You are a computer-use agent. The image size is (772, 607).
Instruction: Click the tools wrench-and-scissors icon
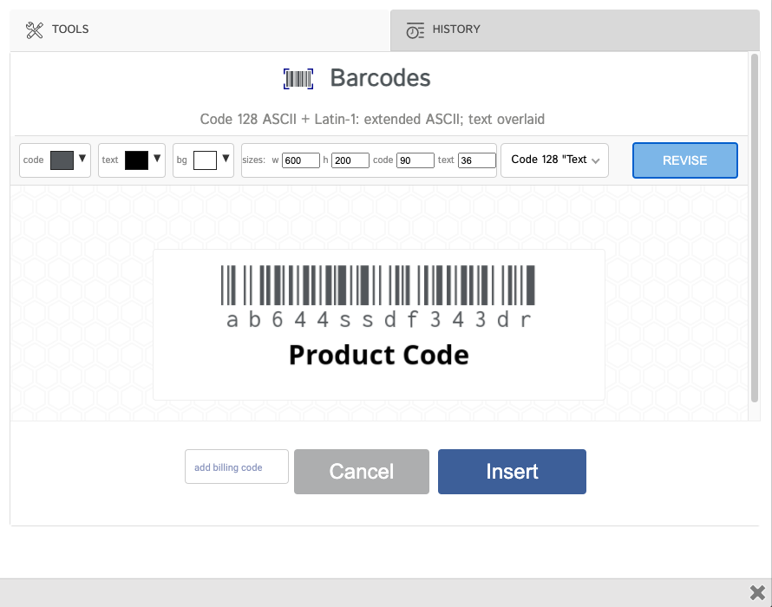point(35,30)
